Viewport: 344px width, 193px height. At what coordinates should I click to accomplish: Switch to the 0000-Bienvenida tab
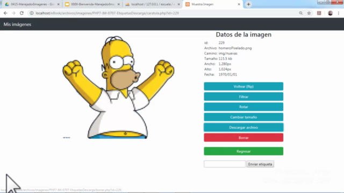92,4
